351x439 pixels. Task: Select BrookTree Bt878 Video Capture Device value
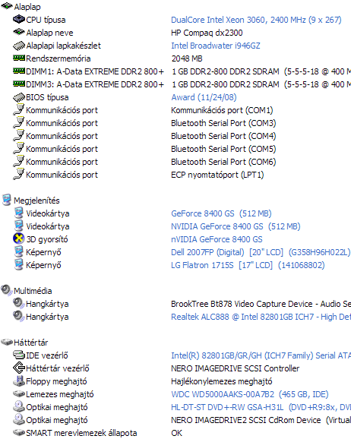click(261, 304)
